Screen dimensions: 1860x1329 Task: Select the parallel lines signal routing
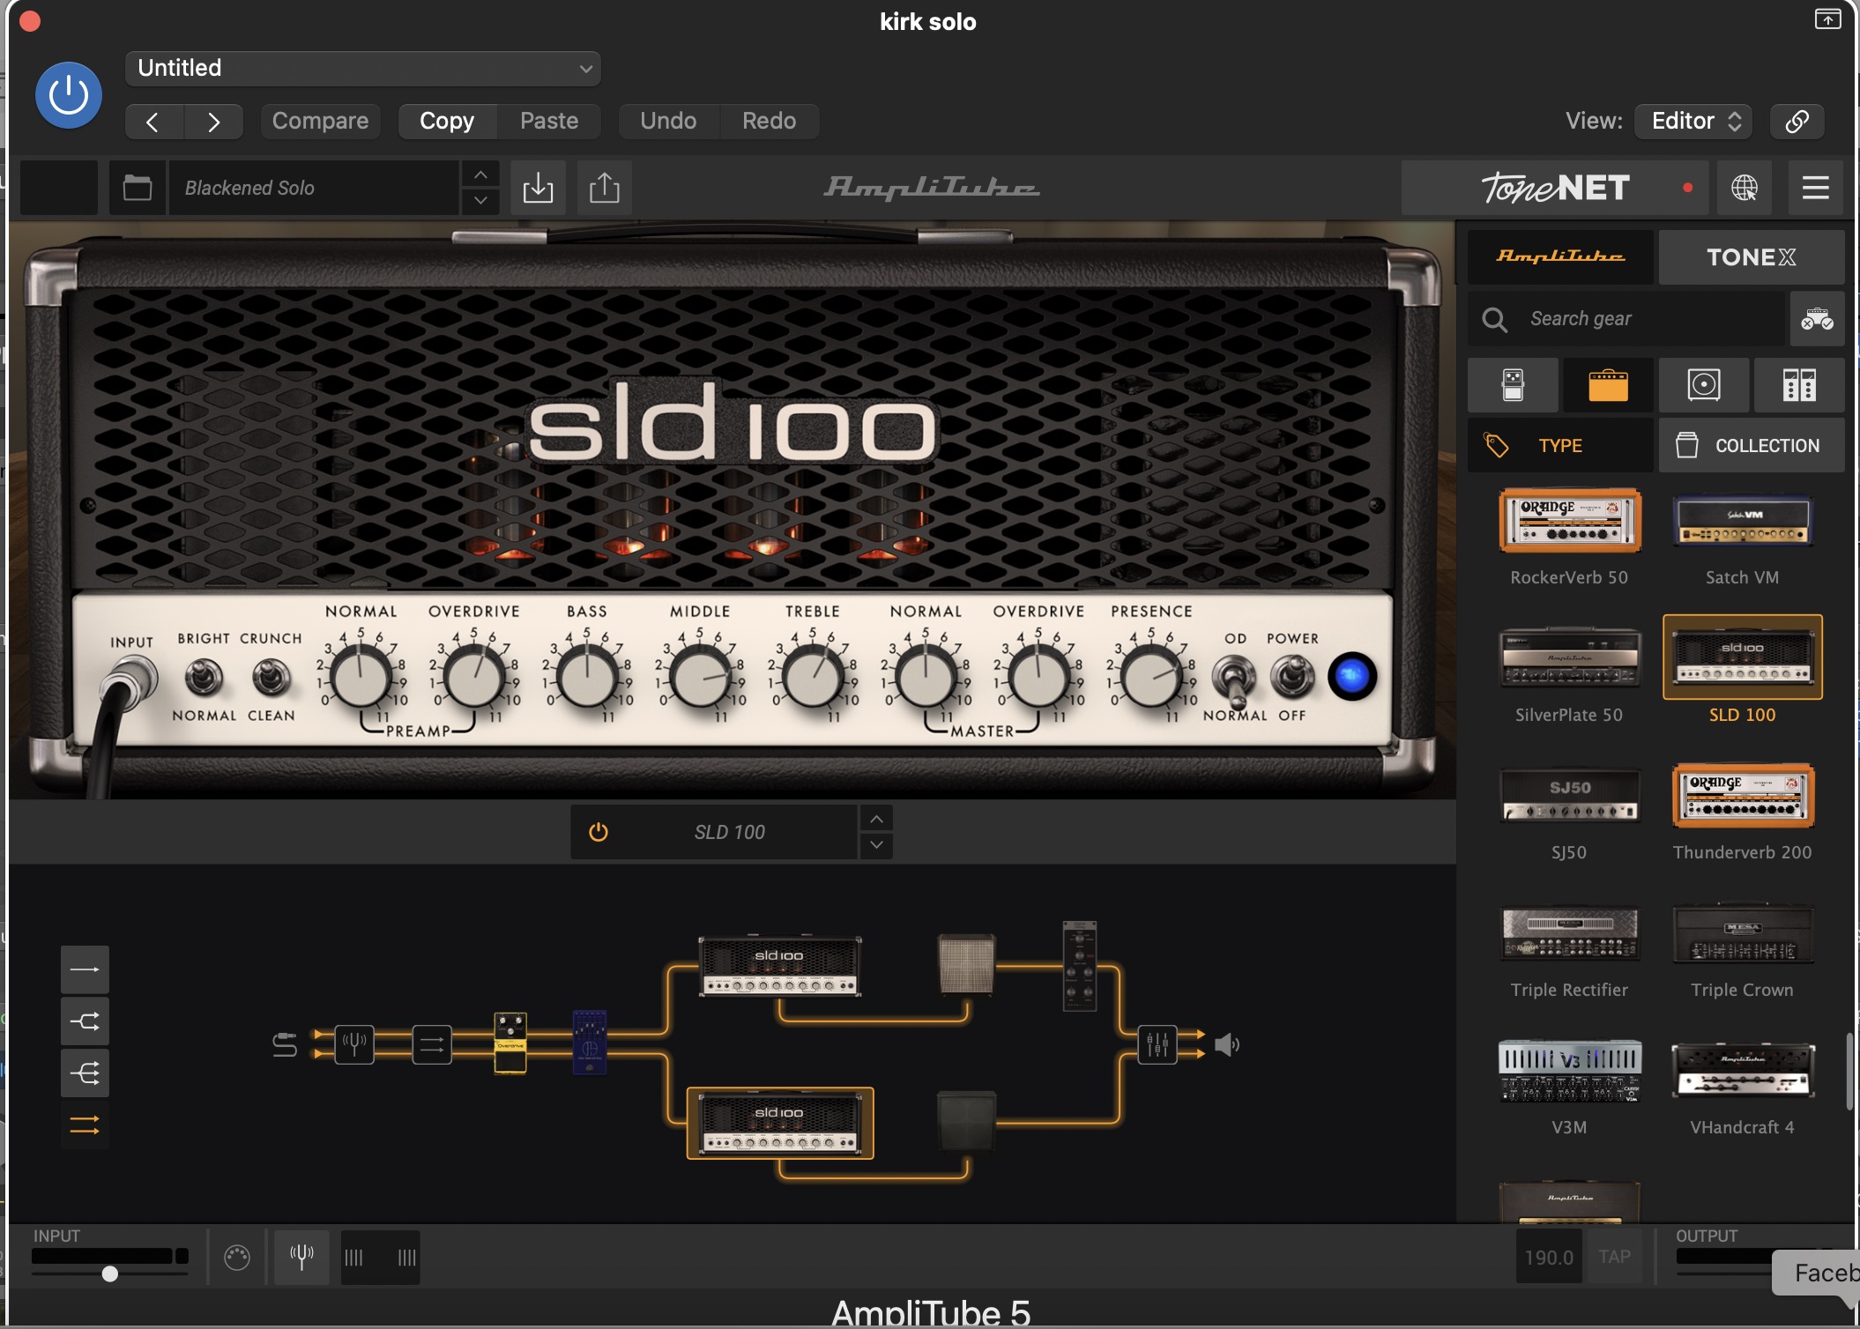click(x=85, y=1125)
